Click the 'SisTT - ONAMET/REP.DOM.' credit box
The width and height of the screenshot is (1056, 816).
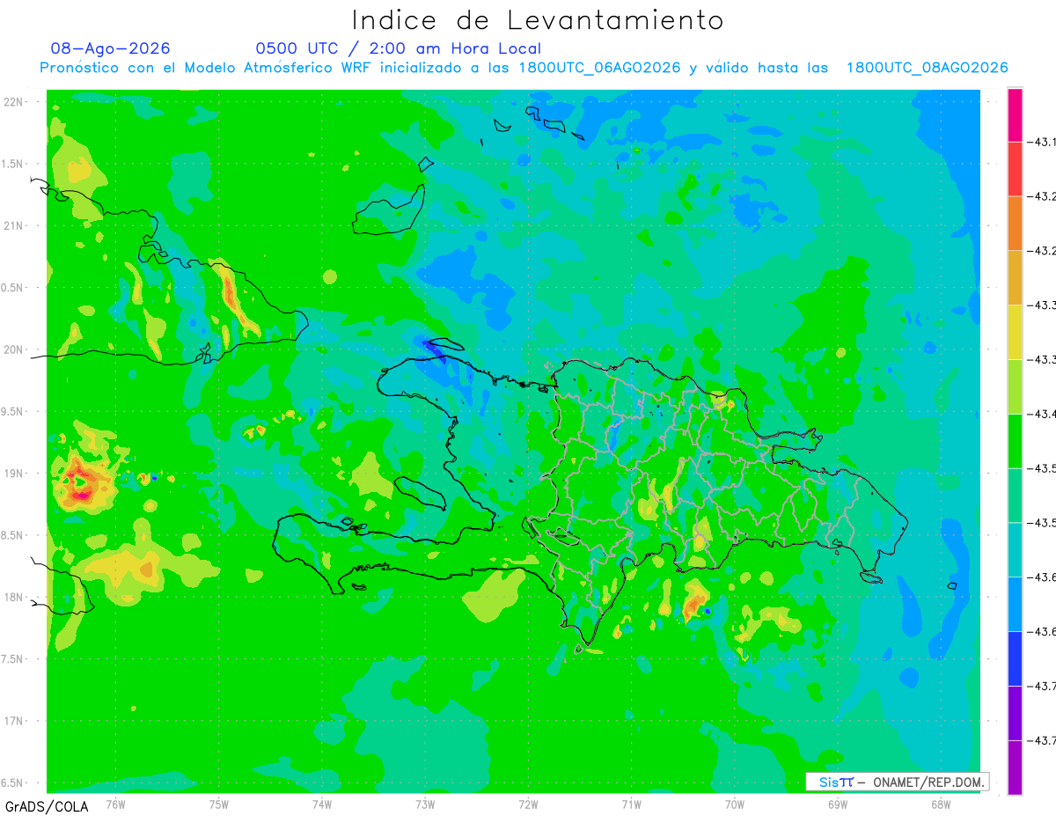[898, 782]
